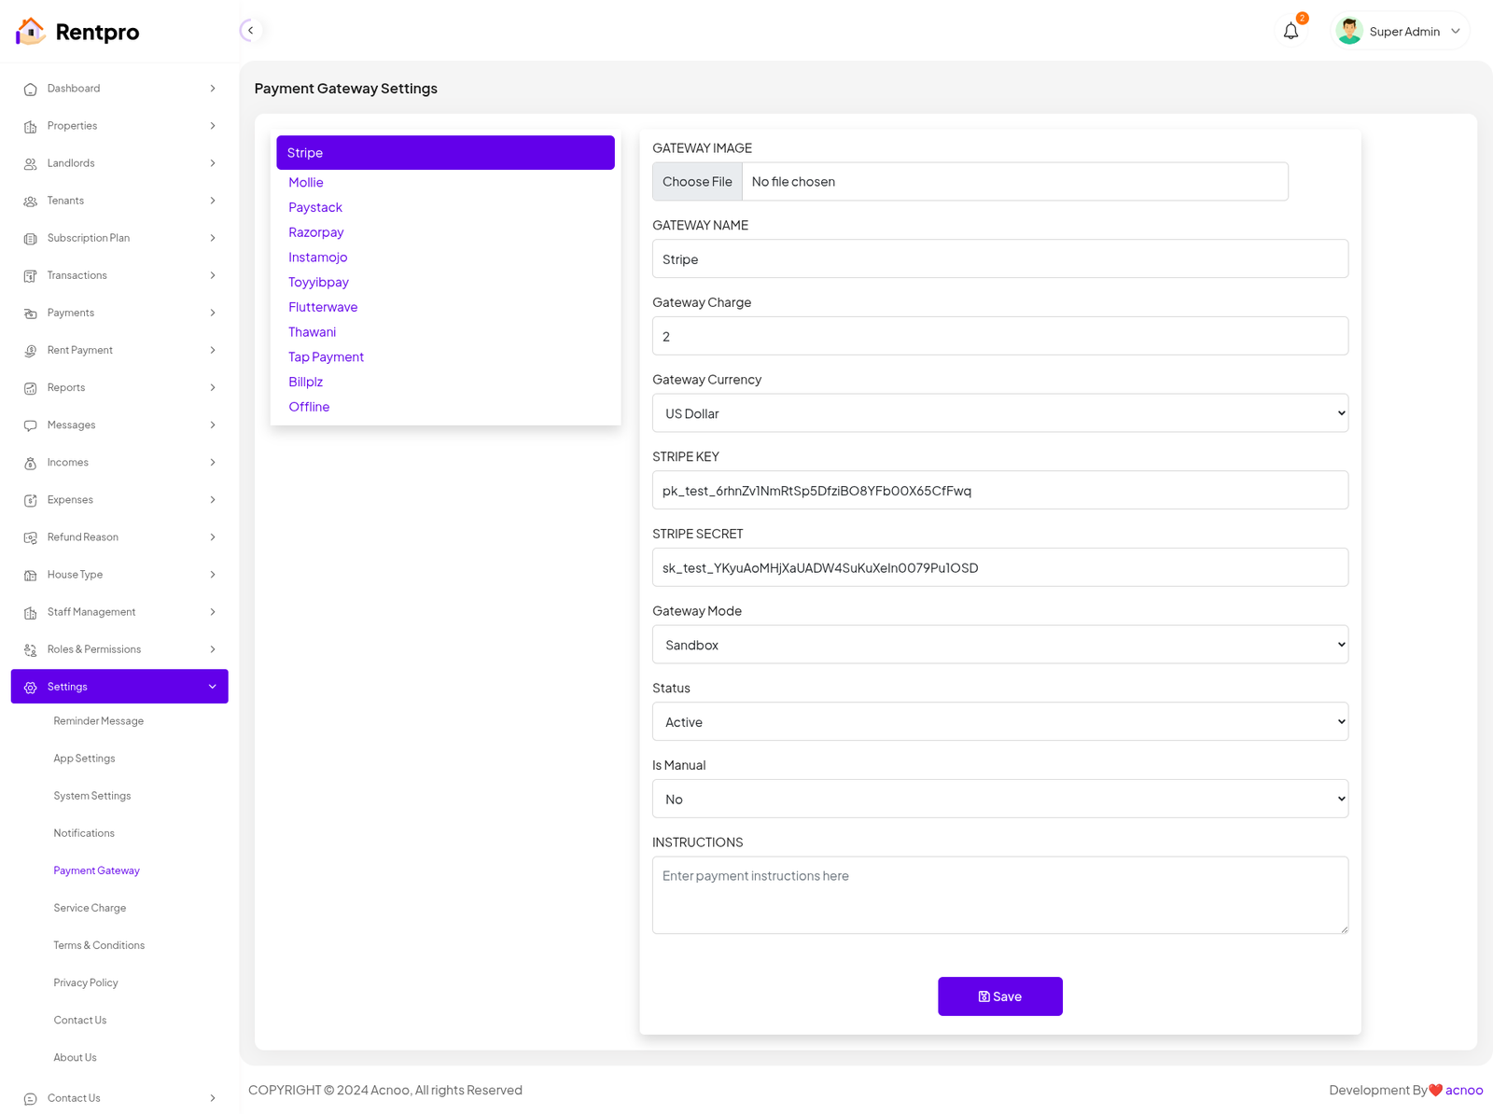Open Service Charge settings page
Viewport: 1493px width, 1114px height.
pyautogui.click(x=90, y=908)
